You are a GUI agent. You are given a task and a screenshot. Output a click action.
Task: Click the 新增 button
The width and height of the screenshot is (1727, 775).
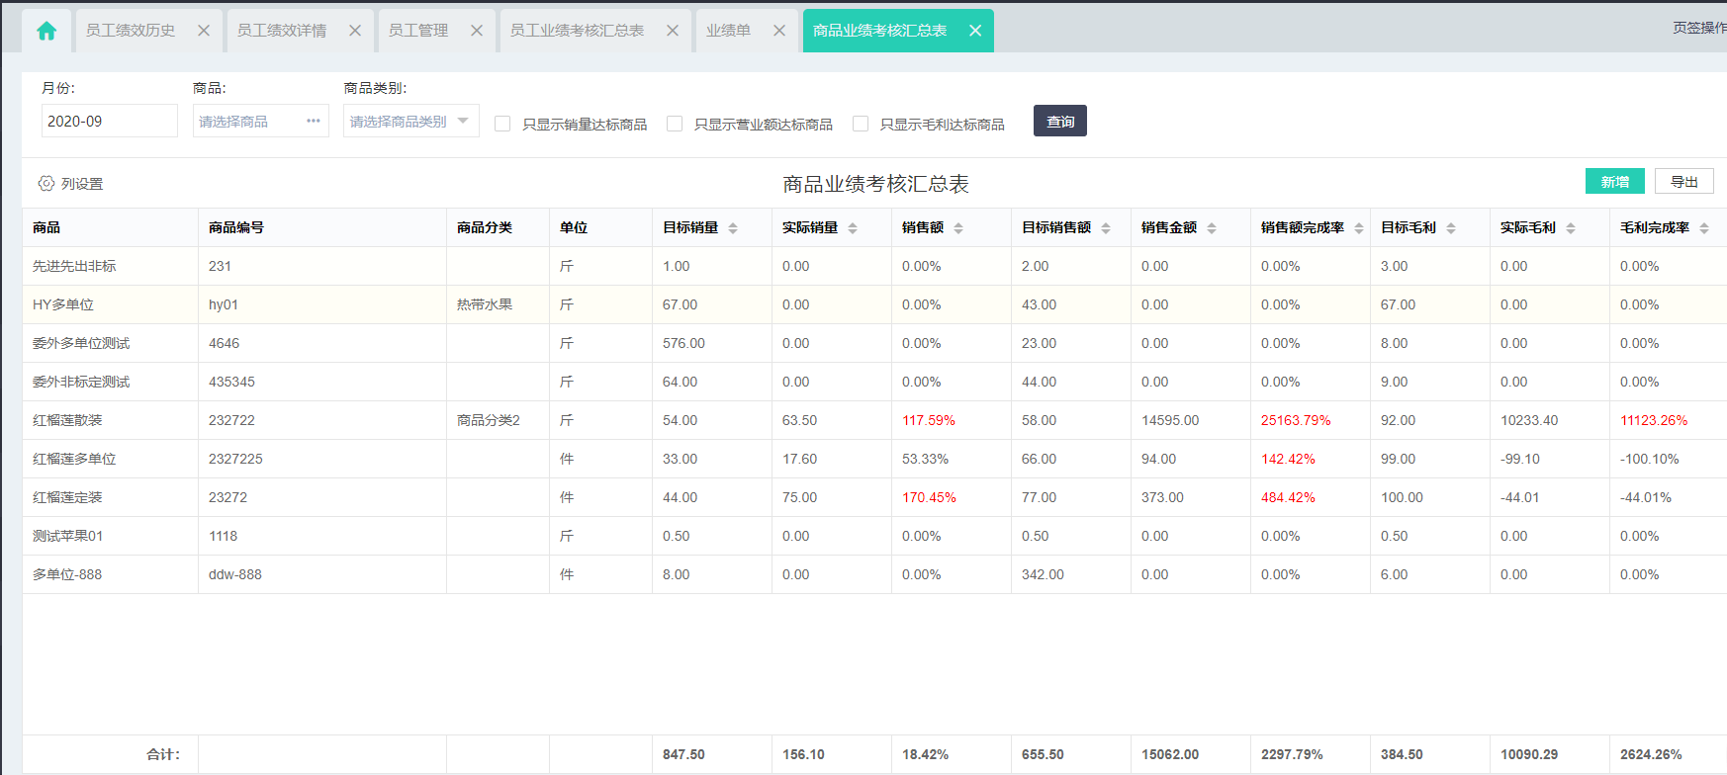pyautogui.click(x=1615, y=182)
